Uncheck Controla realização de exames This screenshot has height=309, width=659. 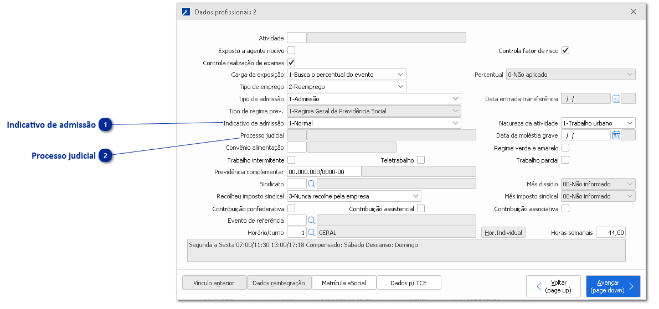[x=291, y=63]
